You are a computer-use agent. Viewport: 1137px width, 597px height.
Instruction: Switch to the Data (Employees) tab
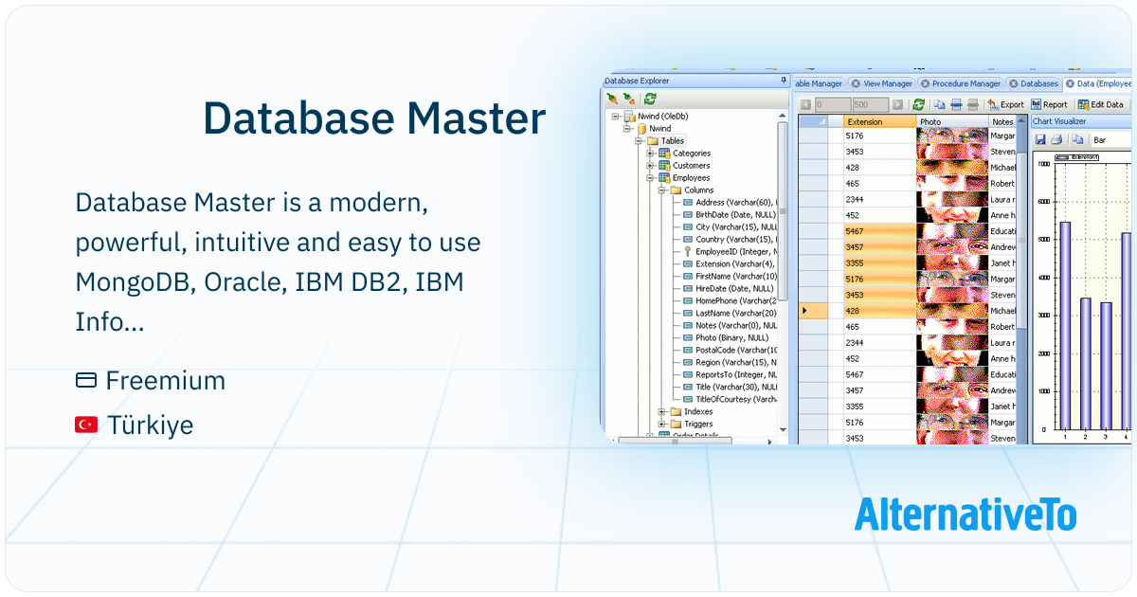point(1099,83)
